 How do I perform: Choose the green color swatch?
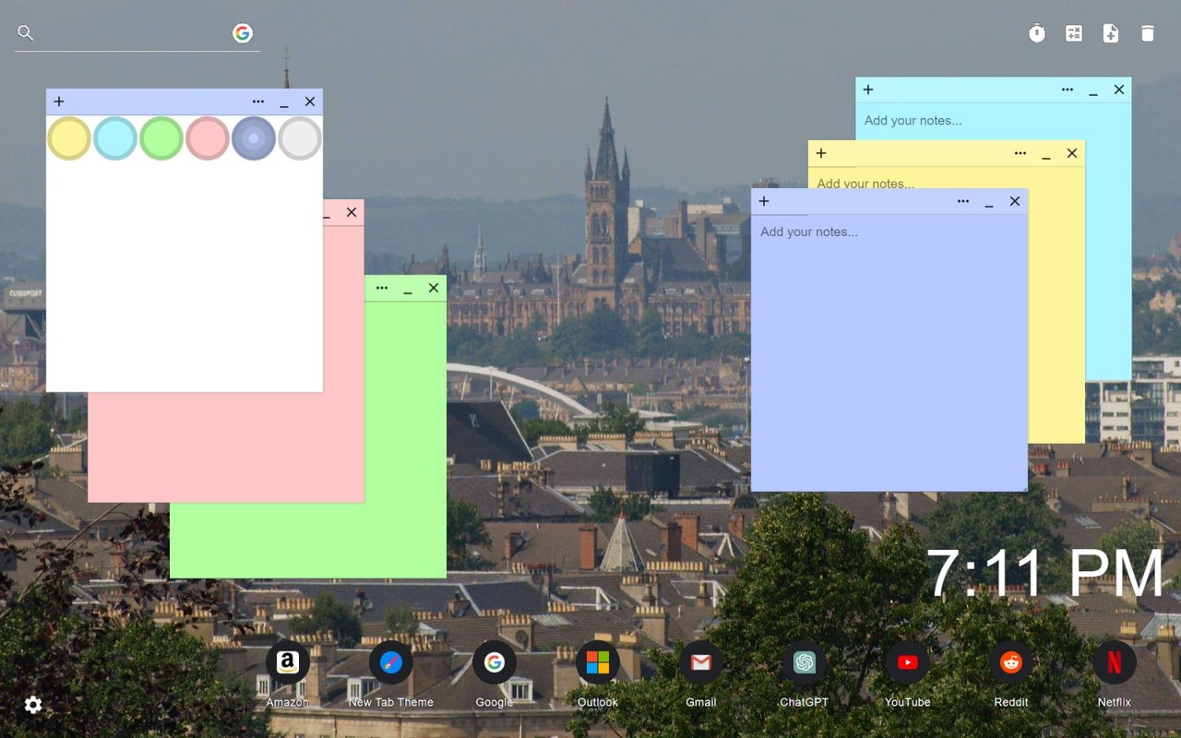(x=161, y=138)
